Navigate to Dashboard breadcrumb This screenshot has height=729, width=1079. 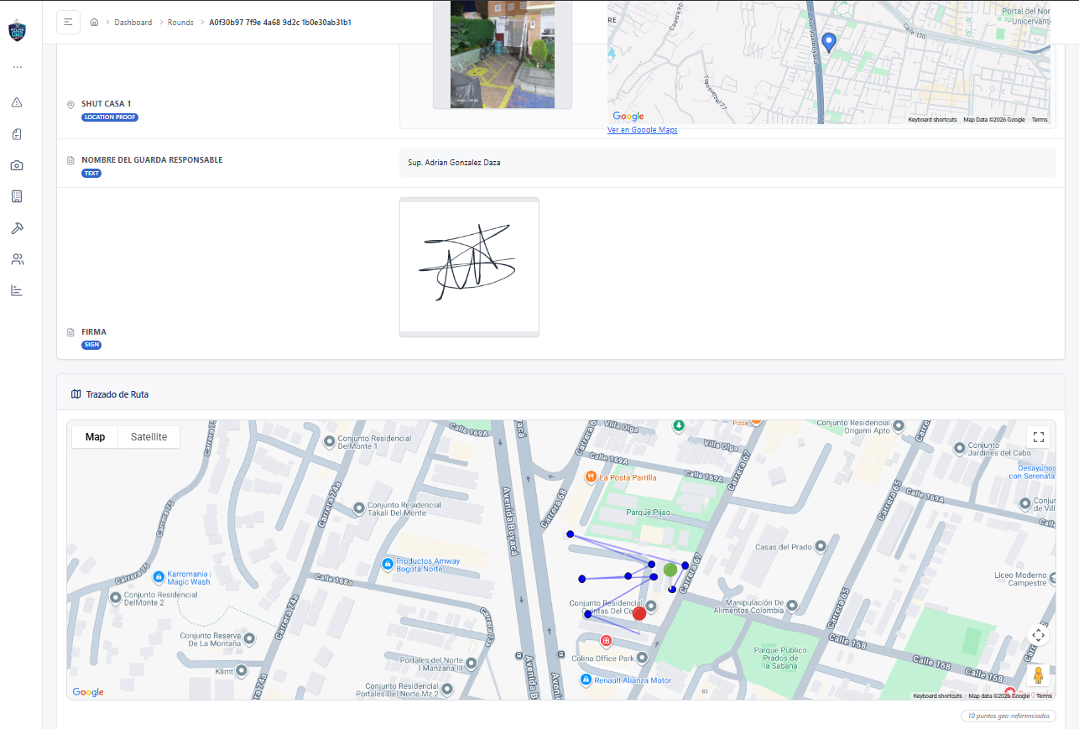coord(133,23)
